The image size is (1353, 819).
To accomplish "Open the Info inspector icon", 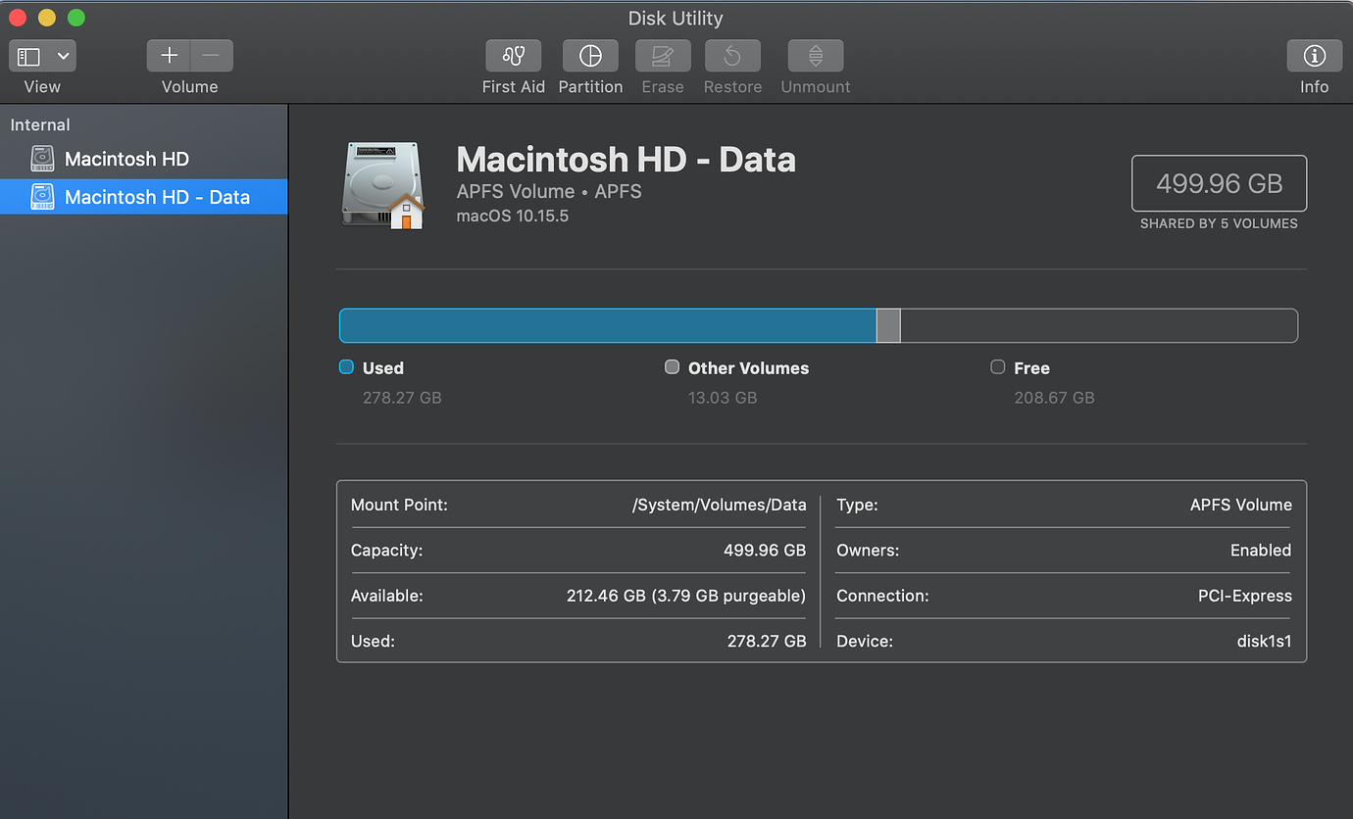I will [1315, 56].
